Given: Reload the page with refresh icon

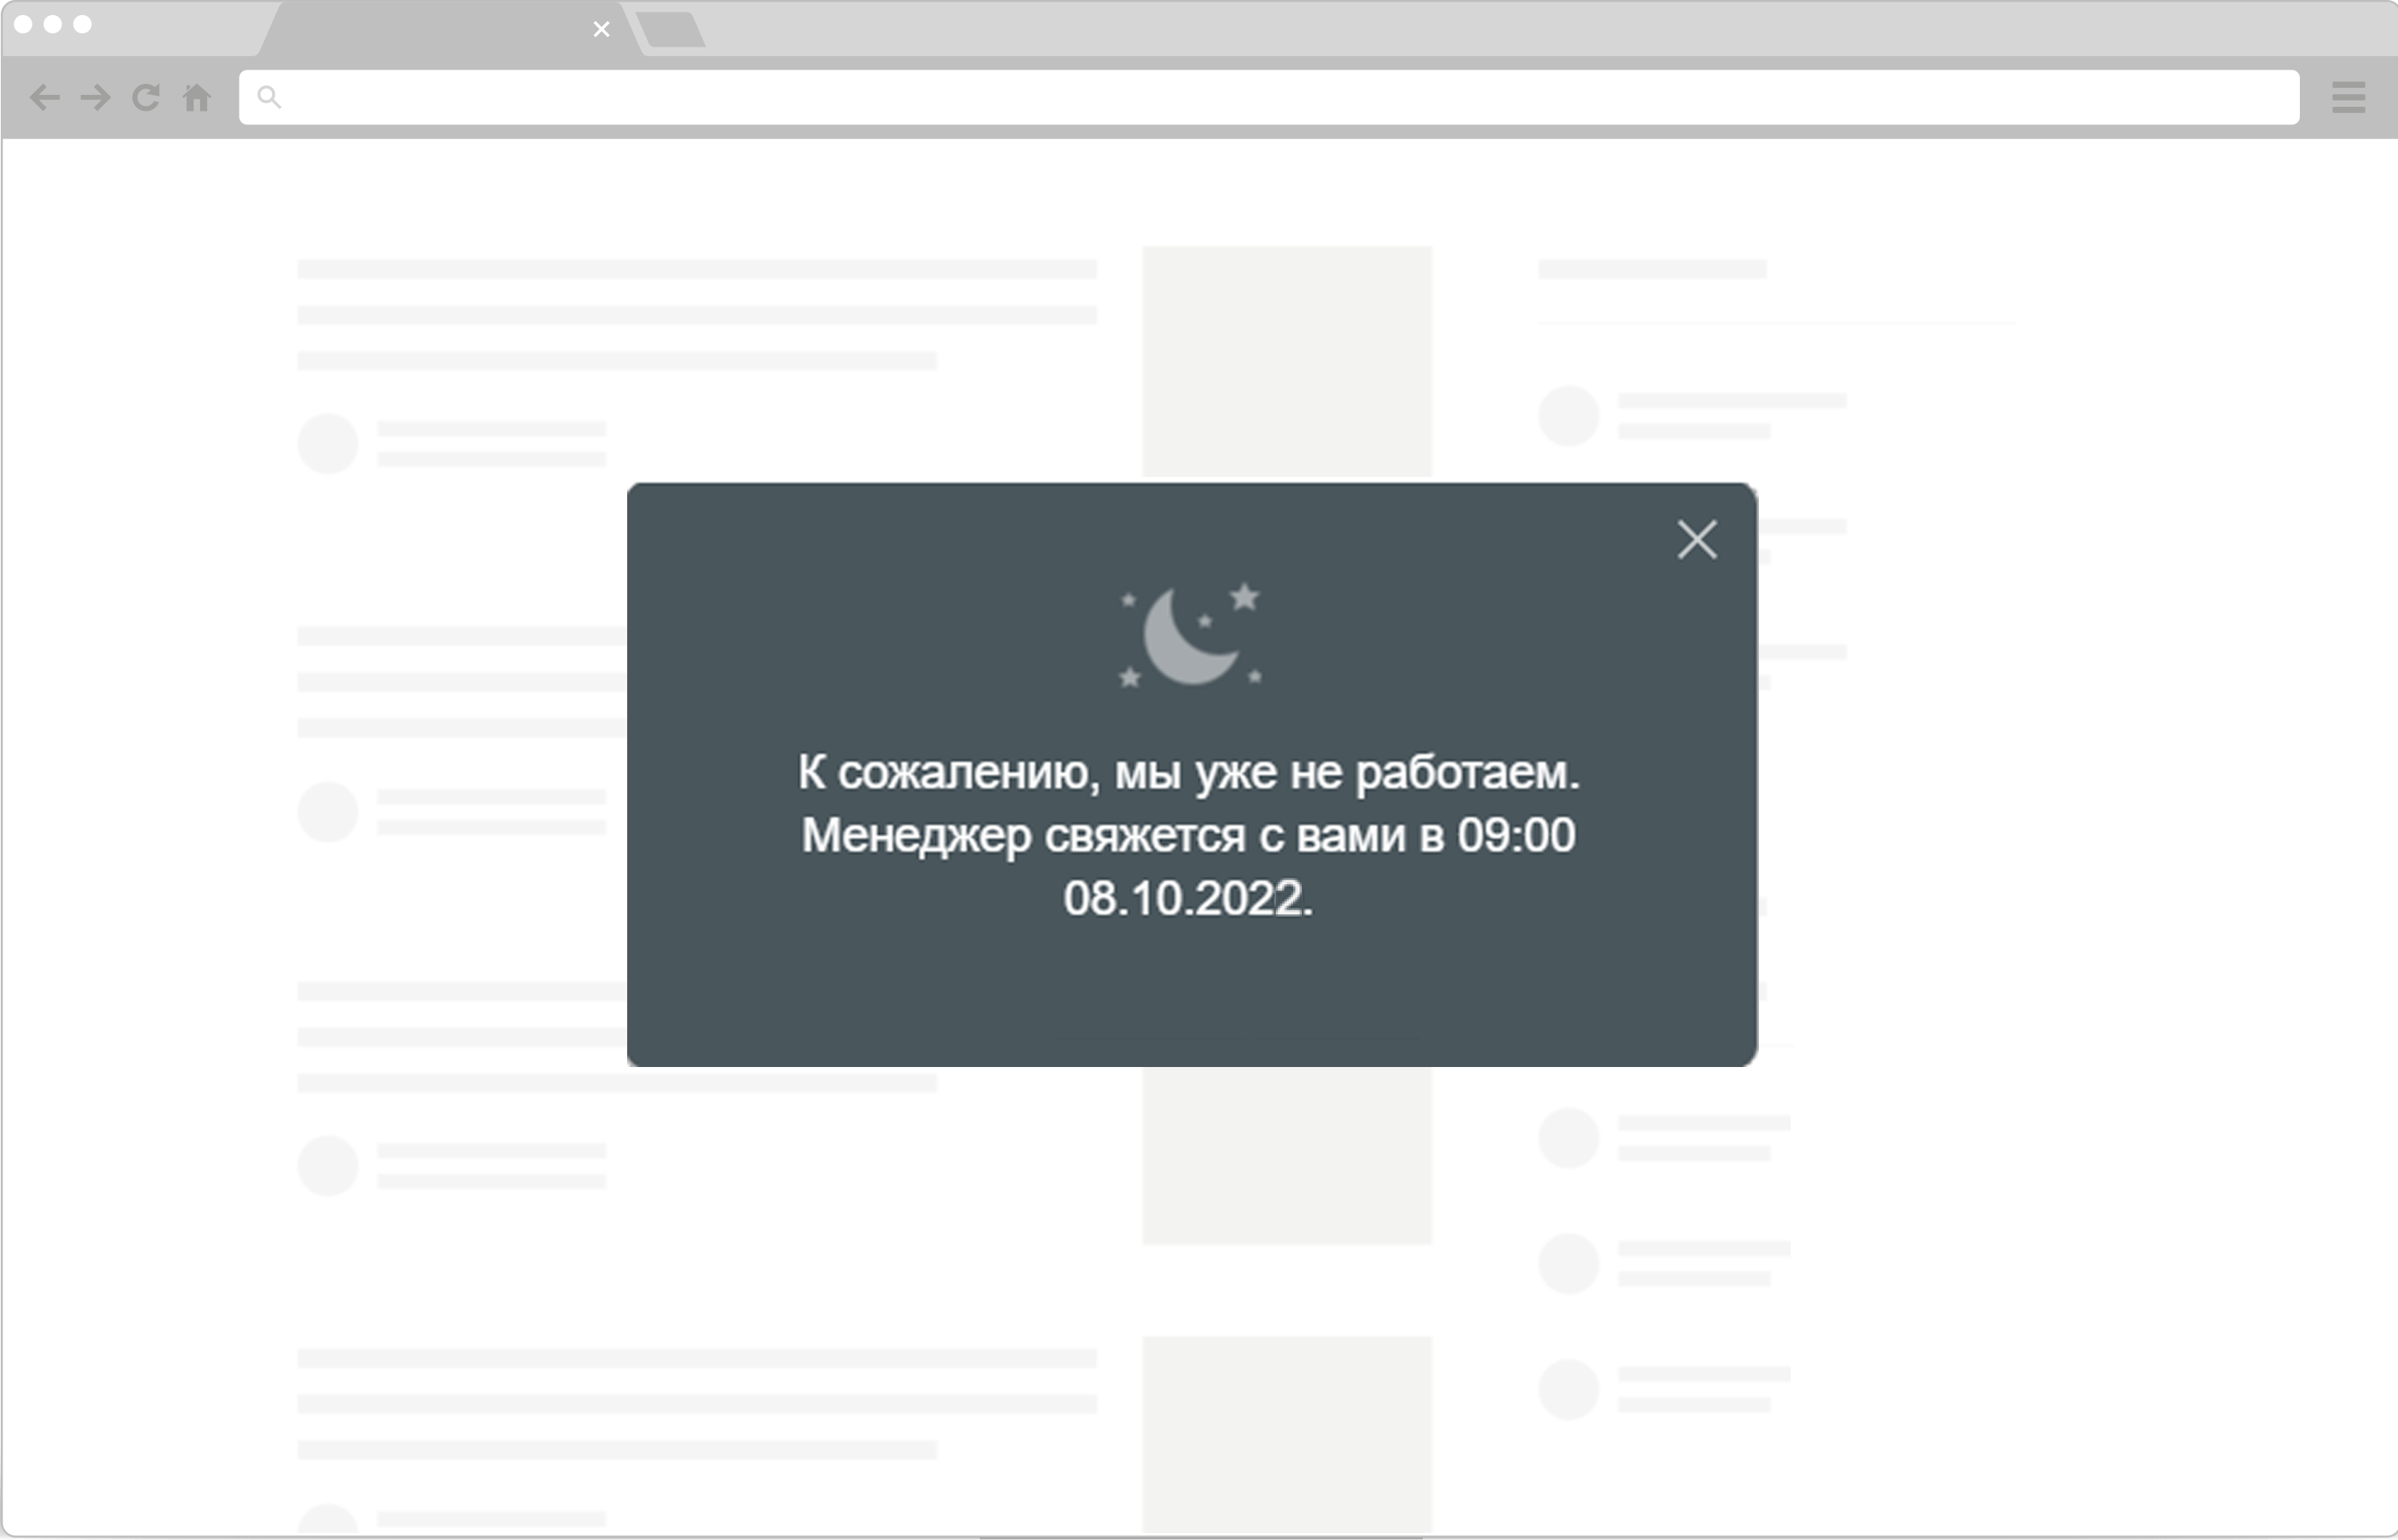Looking at the screenshot, I should pyautogui.click(x=146, y=97).
